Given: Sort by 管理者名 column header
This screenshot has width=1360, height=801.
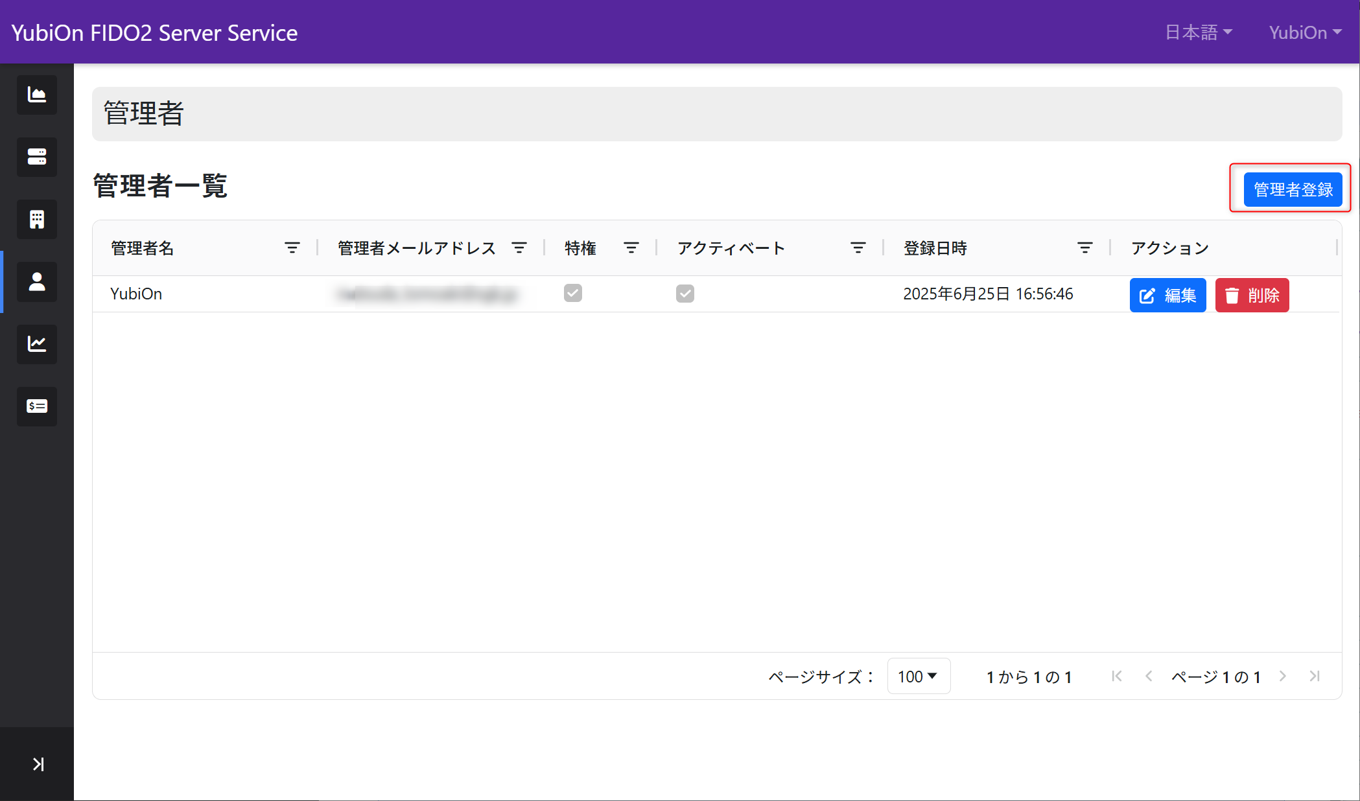Looking at the screenshot, I should (x=142, y=248).
